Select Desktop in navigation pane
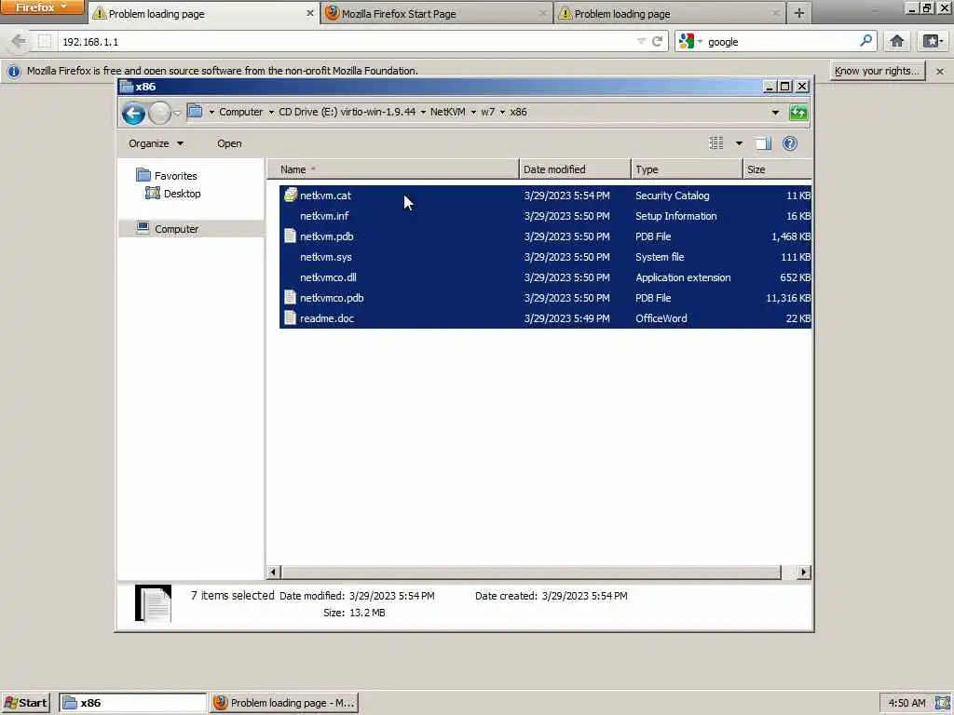The width and height of the screenshot is (954, 715). 182,194
